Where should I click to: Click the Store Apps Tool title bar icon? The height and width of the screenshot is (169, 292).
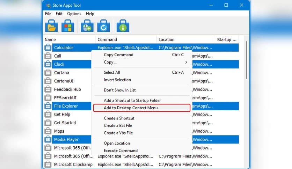pyautogui.click(x=48, y=5)
